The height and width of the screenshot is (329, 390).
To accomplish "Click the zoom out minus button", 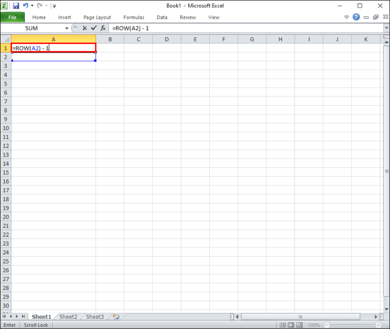I will point(327,325).
